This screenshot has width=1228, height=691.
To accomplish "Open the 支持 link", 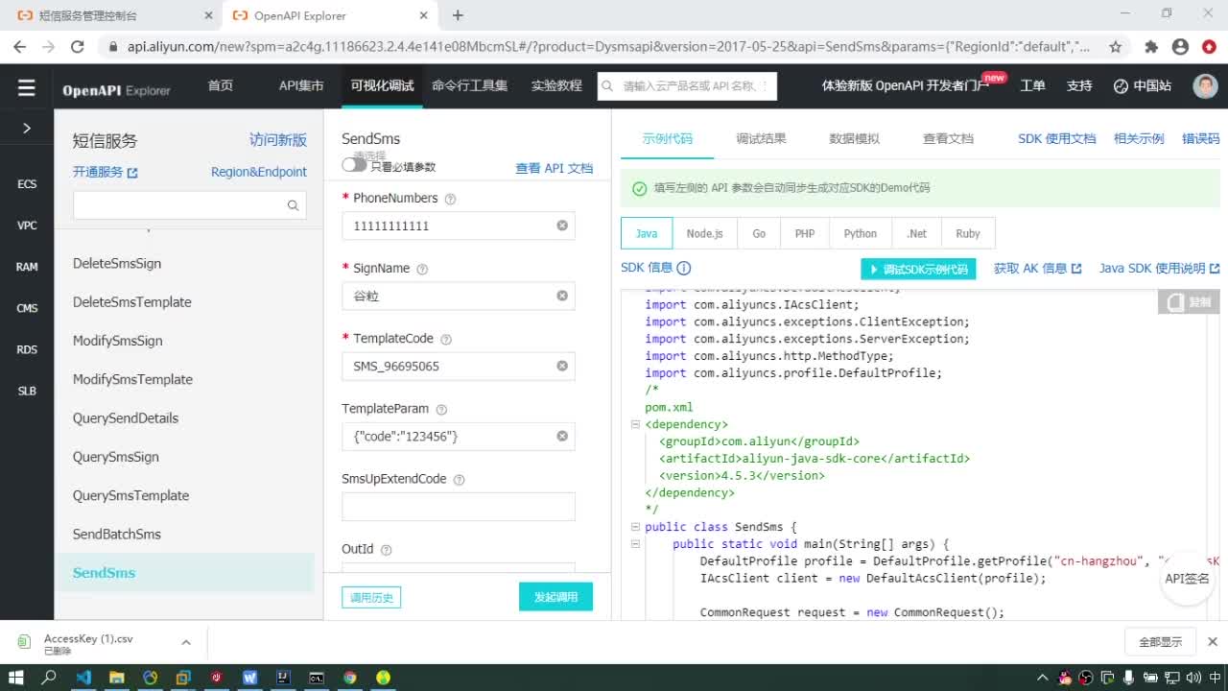I will pos(1079,85).
